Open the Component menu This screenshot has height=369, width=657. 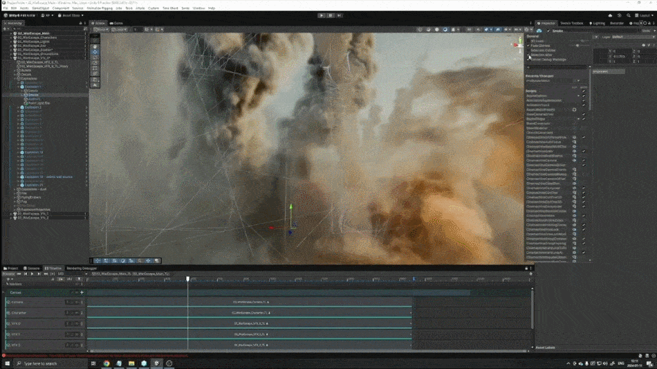point(61,8)
